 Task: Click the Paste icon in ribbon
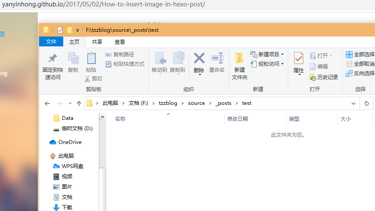coord(91,58)
